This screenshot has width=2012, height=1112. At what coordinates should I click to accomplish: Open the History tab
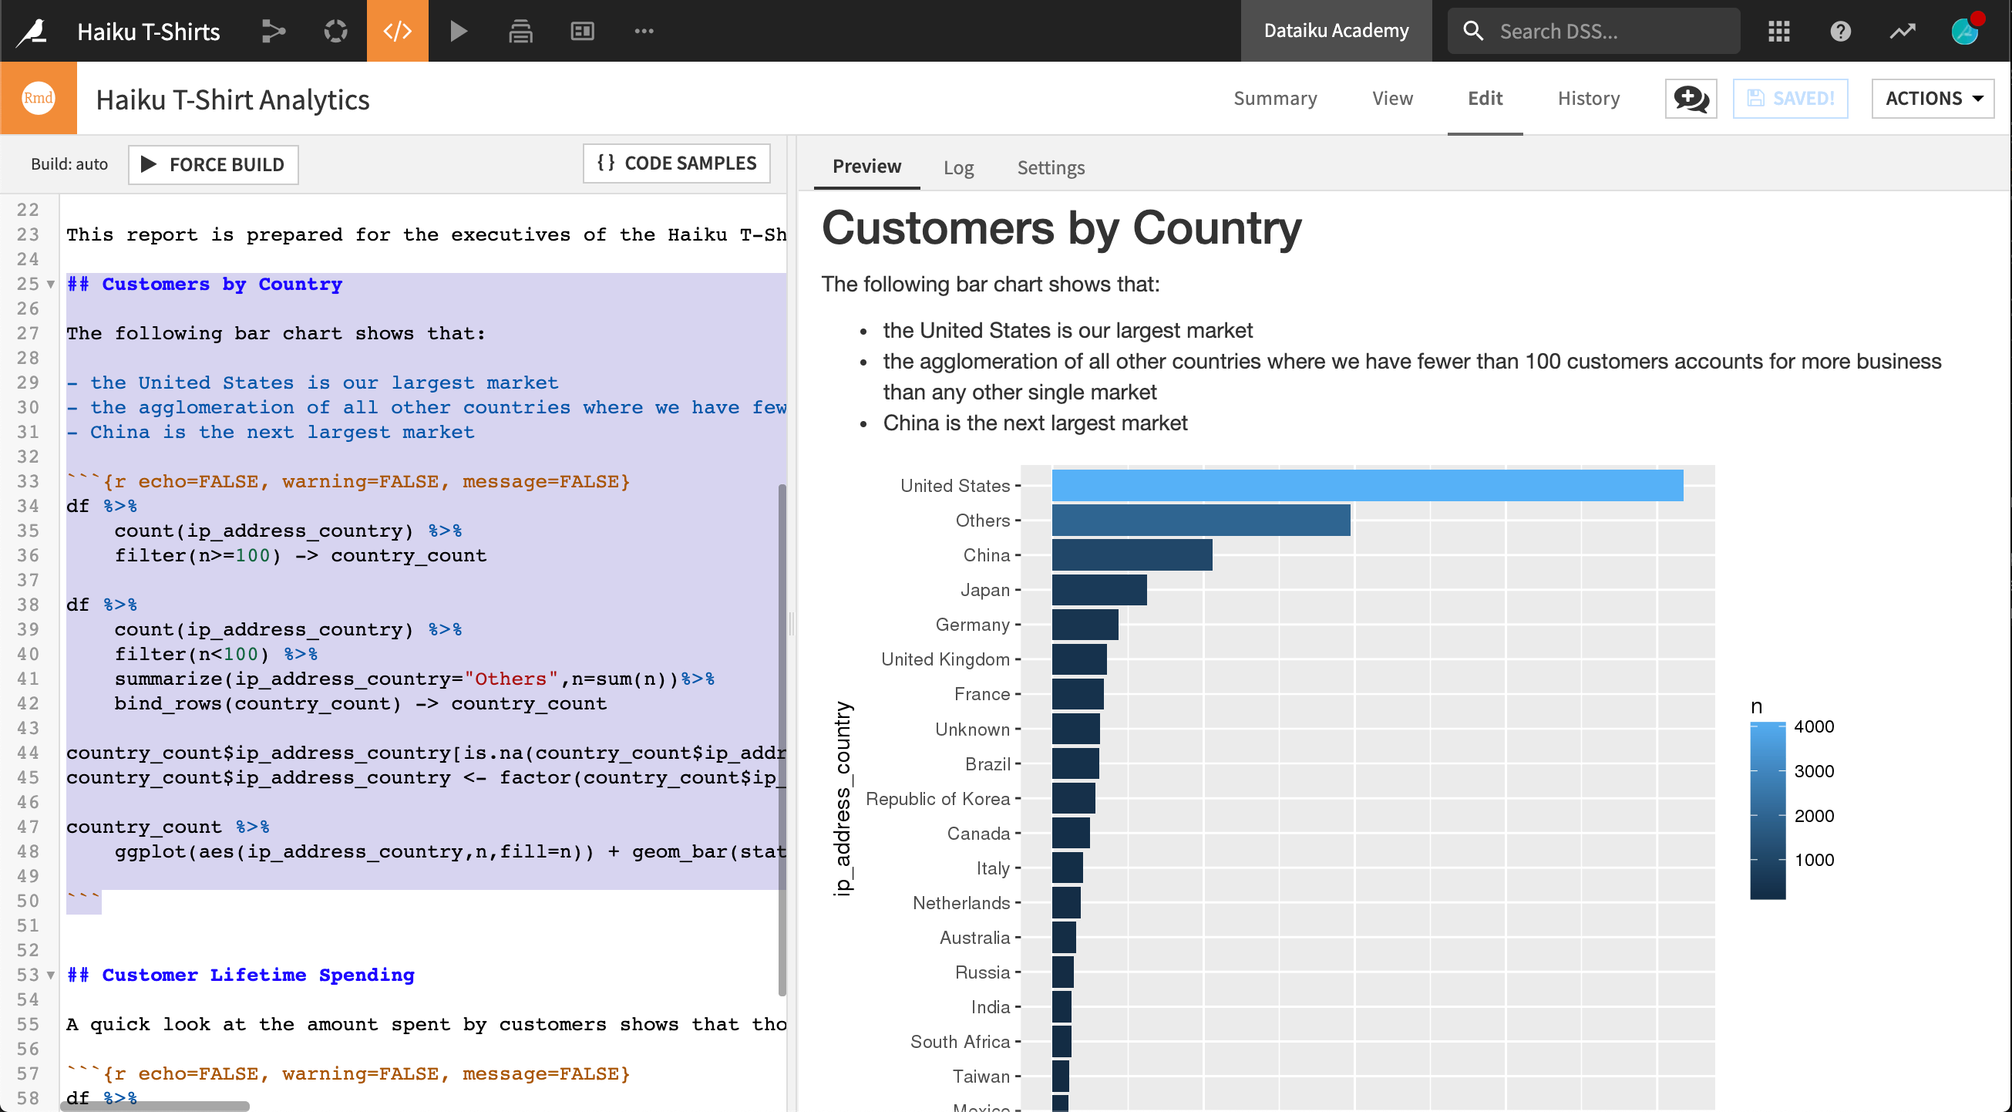pyautogui.click(x=1589, y=99)
